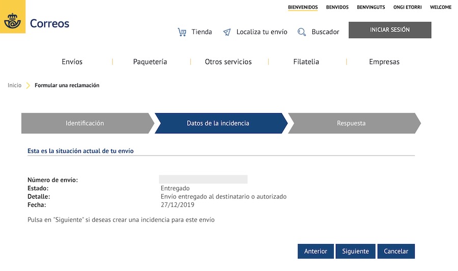Image resolution: width=458 pixels, height=271 pixels.
Task: Switch language to Ongi Etorri
Action: point(408,7)
